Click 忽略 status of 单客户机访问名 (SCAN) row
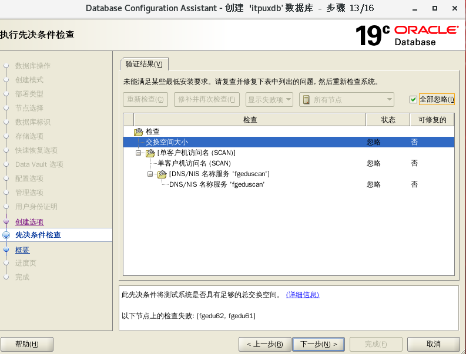This screenshot has height=354, width=466. 374,163
